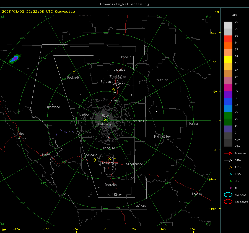Viewport: 249px width, 233px height.
Task: Click the Airdrie city label
Action: pos(109,148)
